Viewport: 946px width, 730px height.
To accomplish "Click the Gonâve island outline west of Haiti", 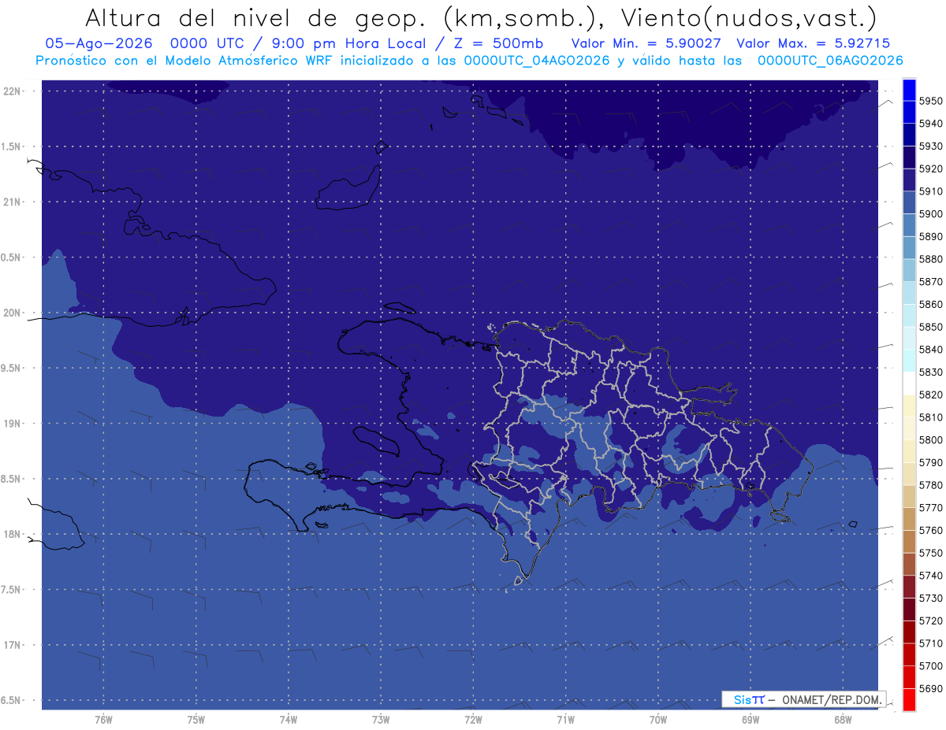I will [x=376, y=441].
